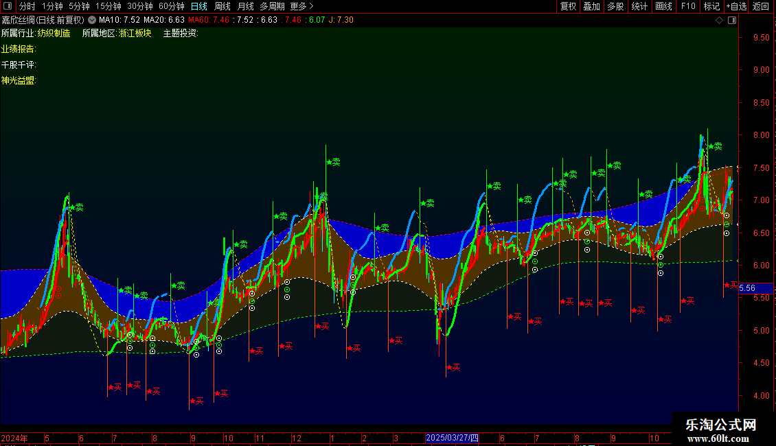Click the 神光益盟 label
Viewport: 776px width, 446px height.
coord(18,80)
